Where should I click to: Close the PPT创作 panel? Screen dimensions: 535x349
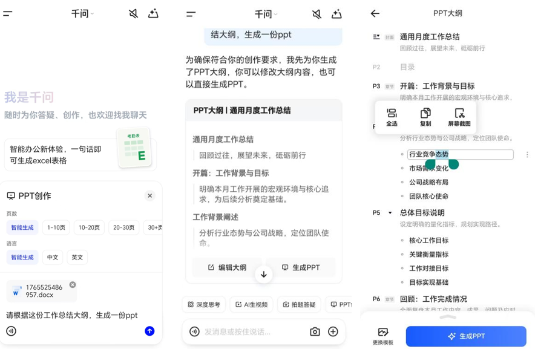coord(149,195)
